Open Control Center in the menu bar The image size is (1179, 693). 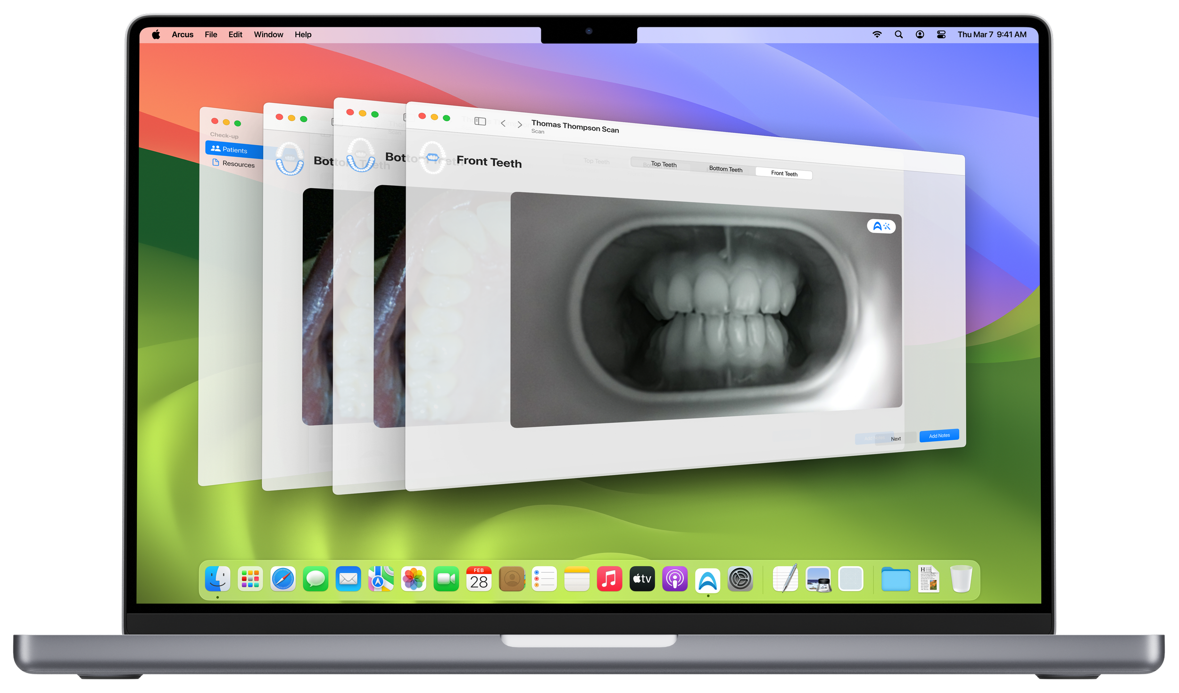[941, 34]
